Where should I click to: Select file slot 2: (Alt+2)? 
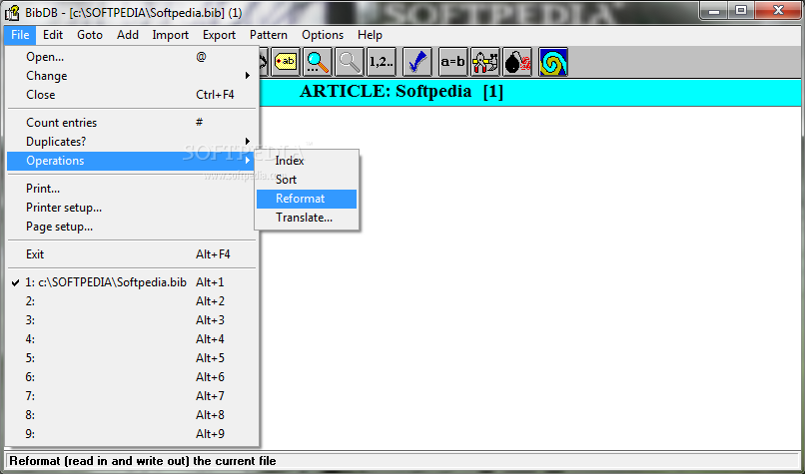[132, 301]
